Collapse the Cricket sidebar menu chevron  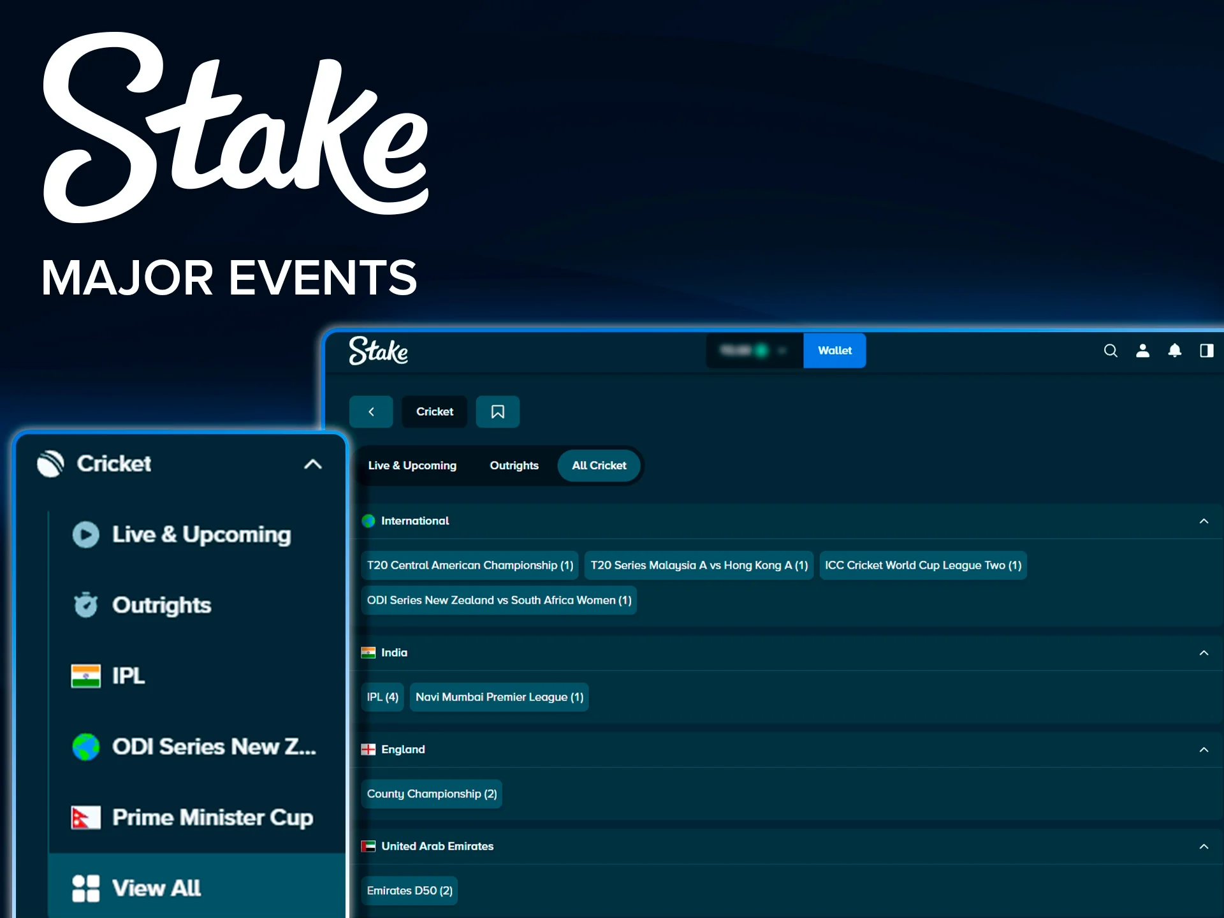[313, 463]
